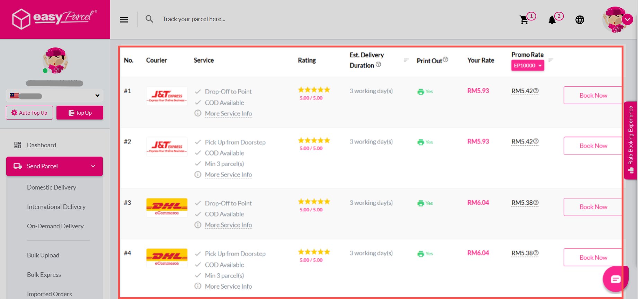The image size is (638, 299).
Task: Sort by Est. Delivery Duration icon
Action: [406, 60]
